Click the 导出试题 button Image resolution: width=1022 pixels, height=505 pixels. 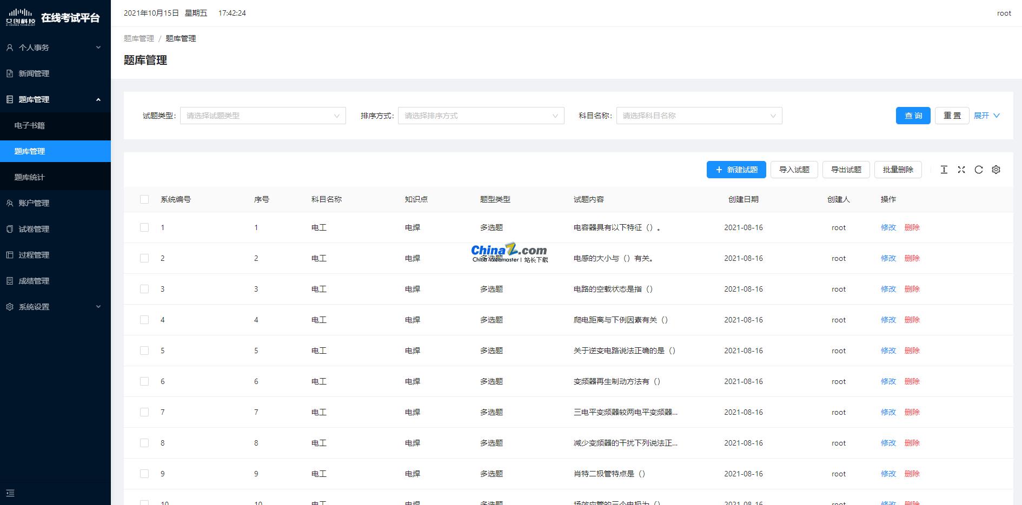pyautogui.click(x=846, y=170)
